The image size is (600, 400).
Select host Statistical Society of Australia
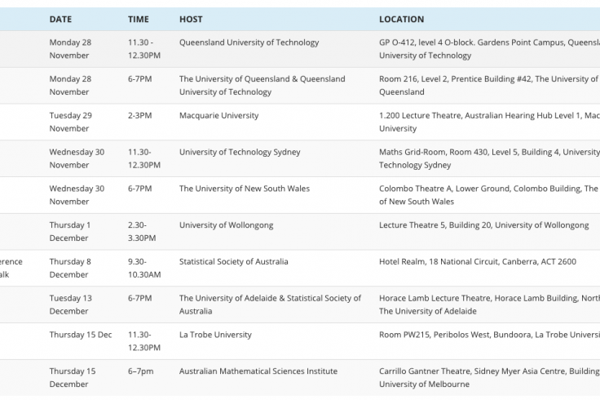tap(234, 261)
